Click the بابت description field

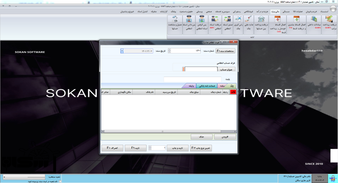[x=192, y=79]
